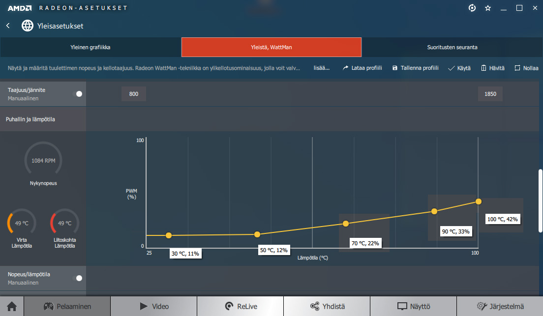
Task: Click the 800 value field
Action: pyautogui.click(x=134, y=94)
